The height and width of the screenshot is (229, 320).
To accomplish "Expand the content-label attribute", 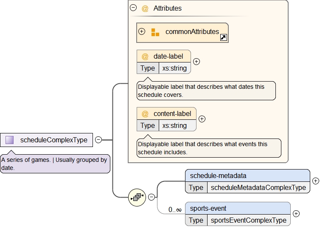I will coord(202,119).
